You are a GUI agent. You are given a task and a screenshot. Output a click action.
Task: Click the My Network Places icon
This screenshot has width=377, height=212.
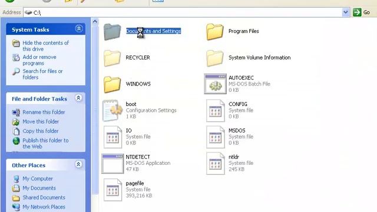(16, 207)
